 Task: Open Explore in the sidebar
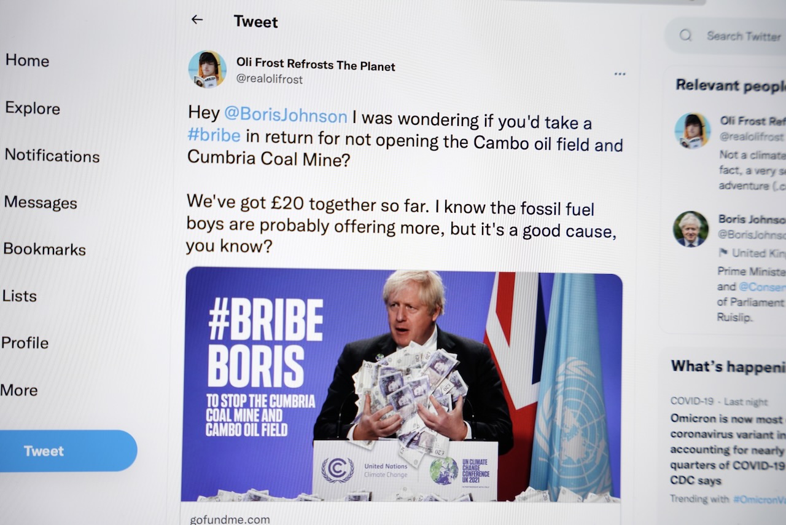tap(33, 108)
